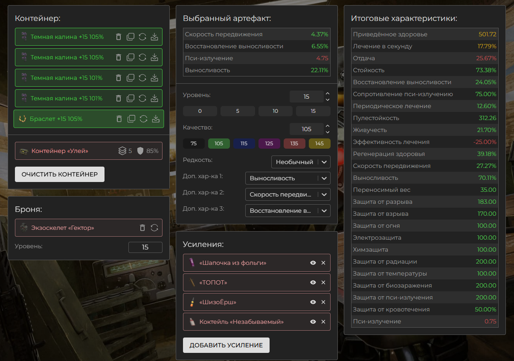
Task: Choose the red 135 quality swatch
Action: (294, 144)
